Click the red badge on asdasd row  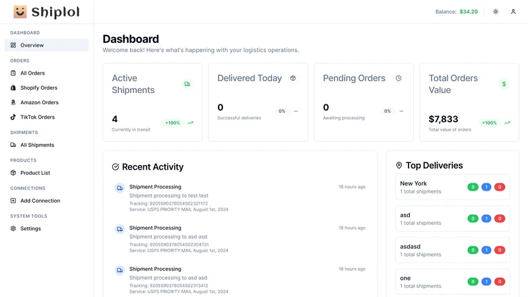[500, 250]
